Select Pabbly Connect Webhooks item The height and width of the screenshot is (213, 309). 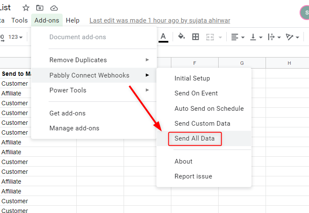tap(94, 75)
